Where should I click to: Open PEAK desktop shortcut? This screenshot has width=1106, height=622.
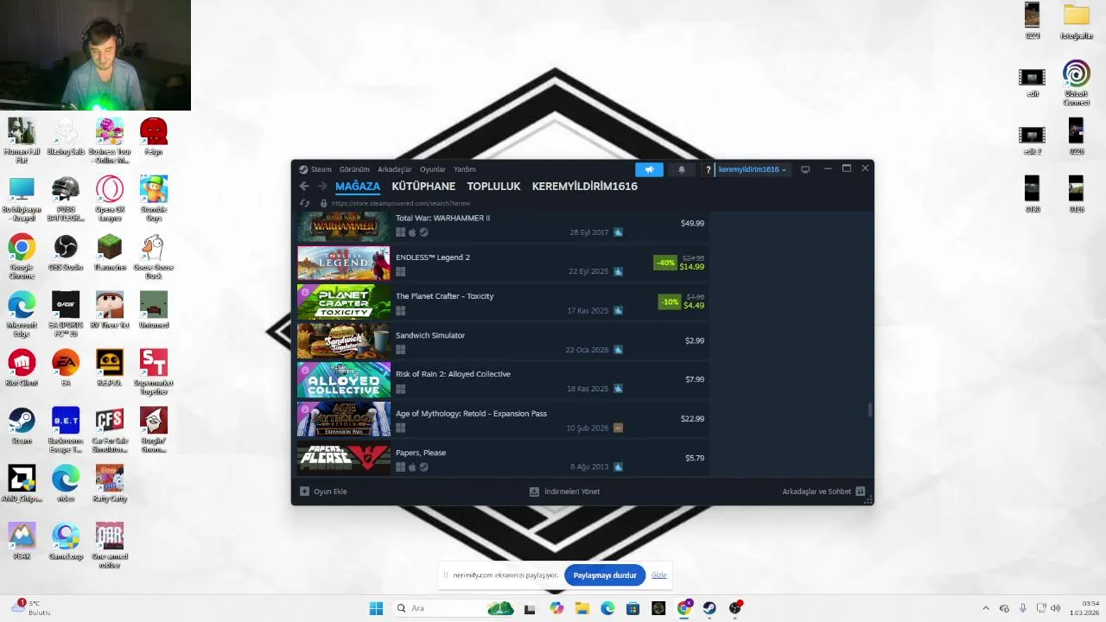click(x=22, y=543)
